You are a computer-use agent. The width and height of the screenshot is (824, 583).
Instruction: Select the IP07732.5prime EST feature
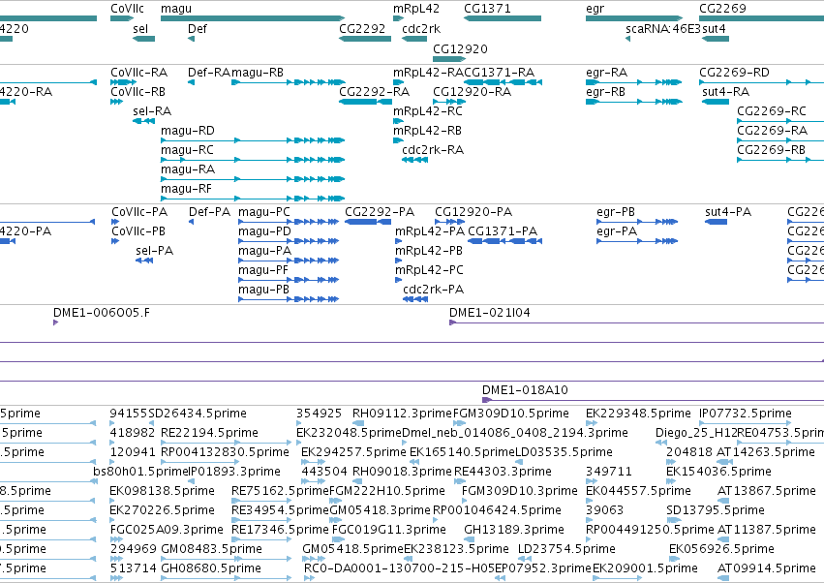pos(745,423)
